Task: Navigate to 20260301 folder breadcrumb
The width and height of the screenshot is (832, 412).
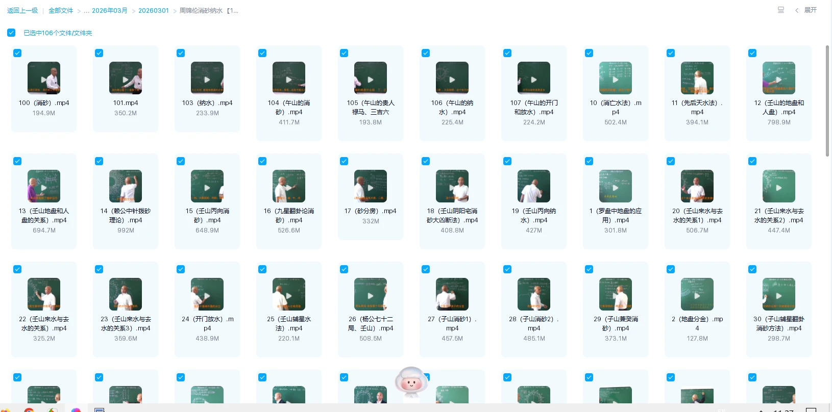Action: click(x=153, y=11)
